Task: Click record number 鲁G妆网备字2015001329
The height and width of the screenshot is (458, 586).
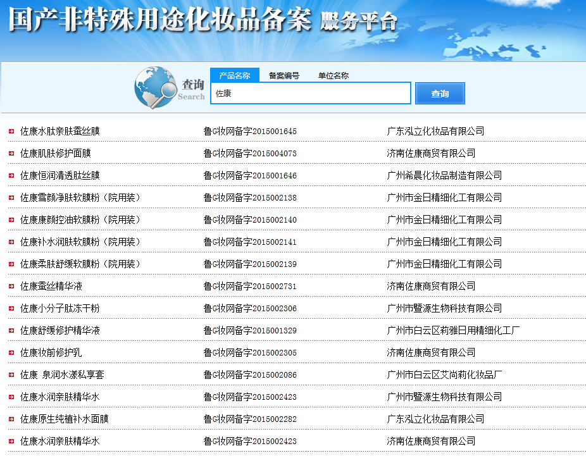Action: [x=250, y=330]
